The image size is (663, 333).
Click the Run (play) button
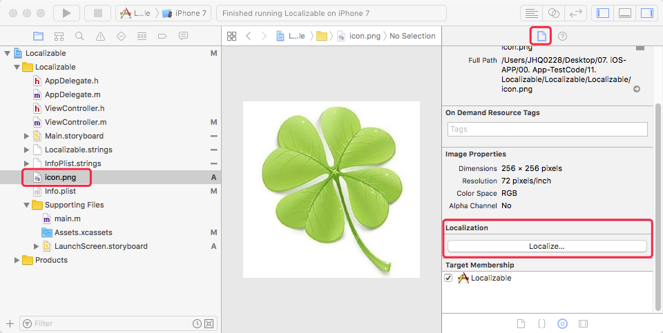point(66,13)
